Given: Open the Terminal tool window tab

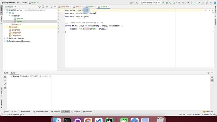Looking at the screenshot, I should pos(56,111).
